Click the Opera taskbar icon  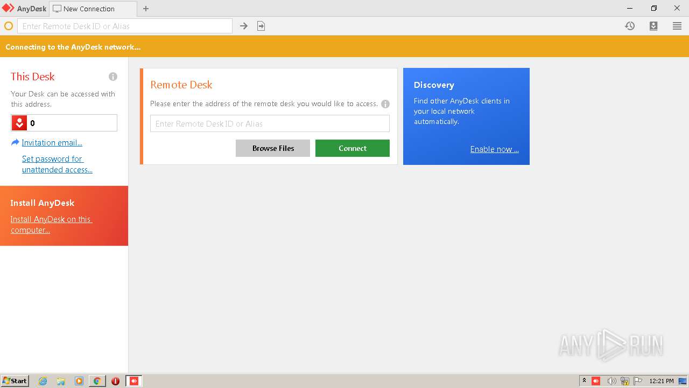pyautogui.click(x=115, y=381)
